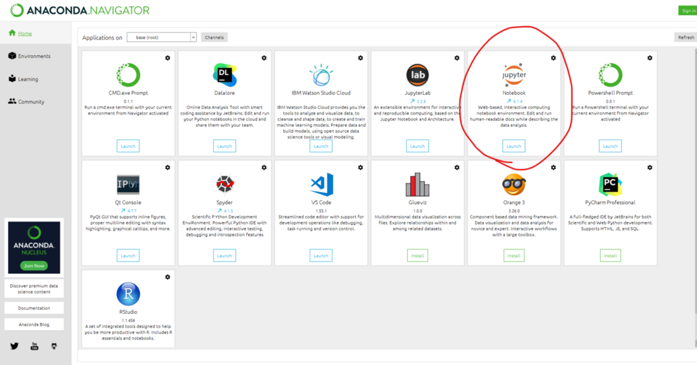The height and width of the screenshot is (365, 697).
Task: Launch VS Code
Action: pos(321,255)
